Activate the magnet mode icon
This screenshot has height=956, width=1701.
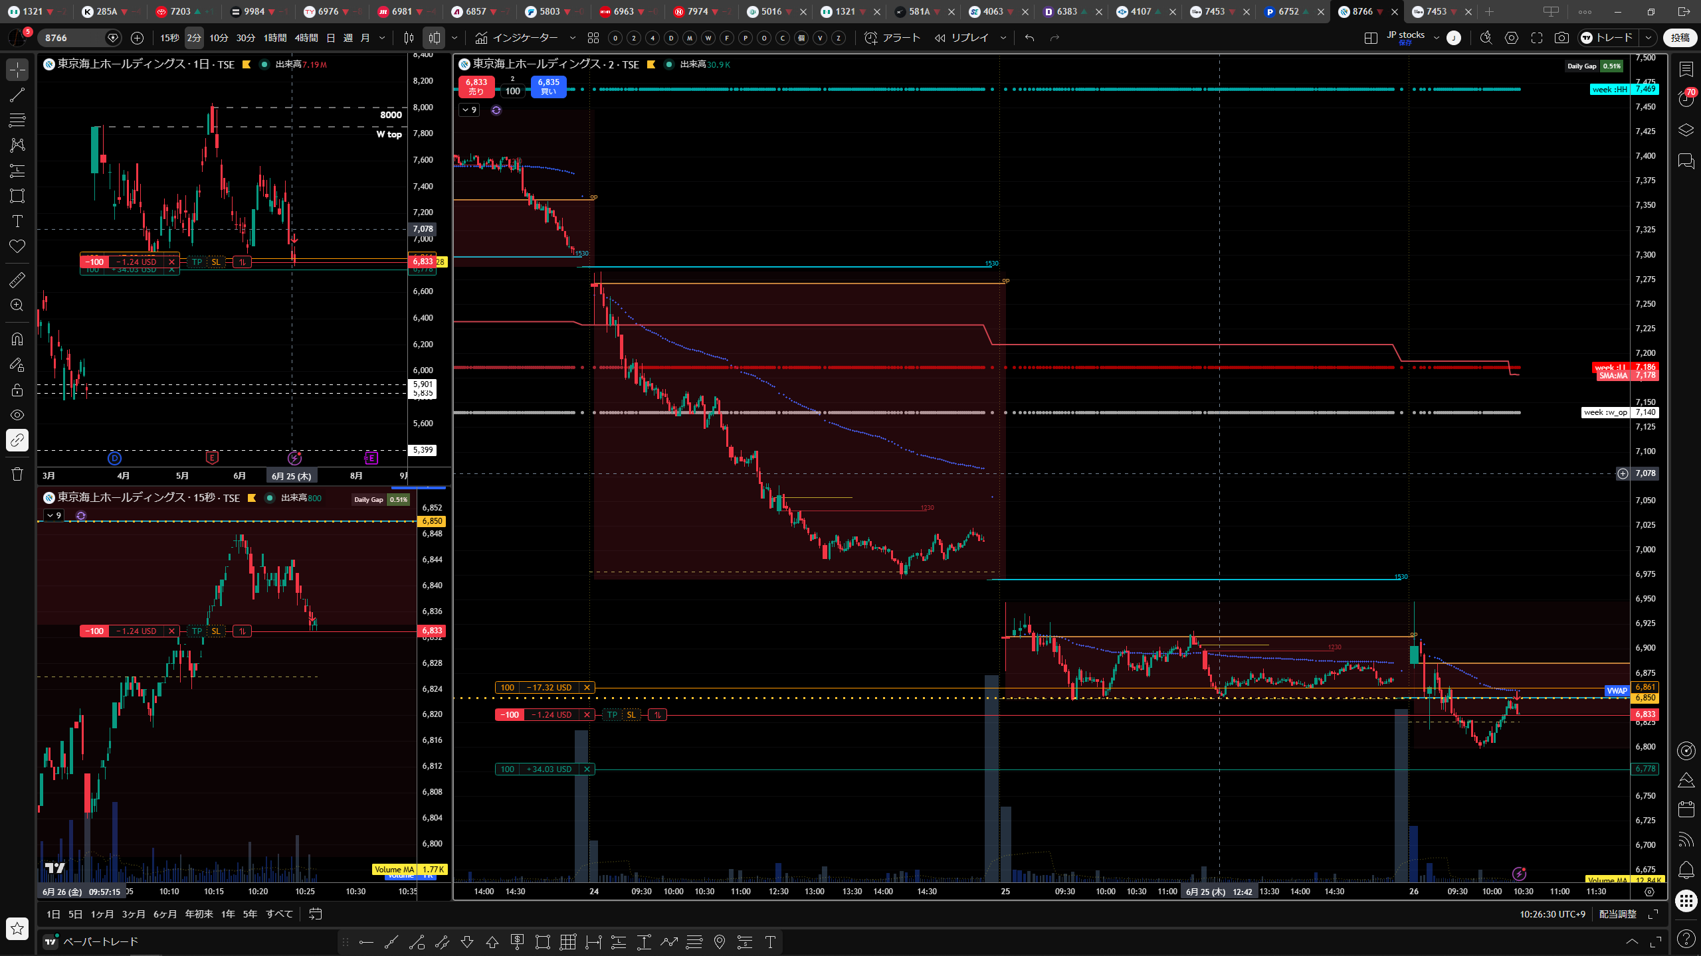coord(17,339)
